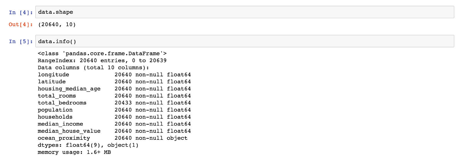Click the longitude column row

(x=114, y=75)
